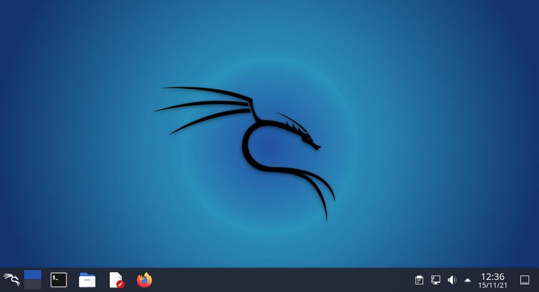Viewport: 539px width, 292px height.
Task: Click the audio volume speaker icon
Action: coord(452,280)
